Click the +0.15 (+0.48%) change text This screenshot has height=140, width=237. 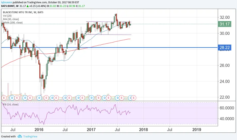click(x=37, y=6)
